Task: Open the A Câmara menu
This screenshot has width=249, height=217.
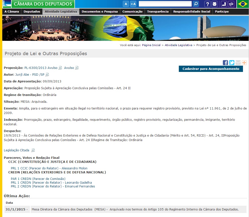Action: tap(12, 12)
